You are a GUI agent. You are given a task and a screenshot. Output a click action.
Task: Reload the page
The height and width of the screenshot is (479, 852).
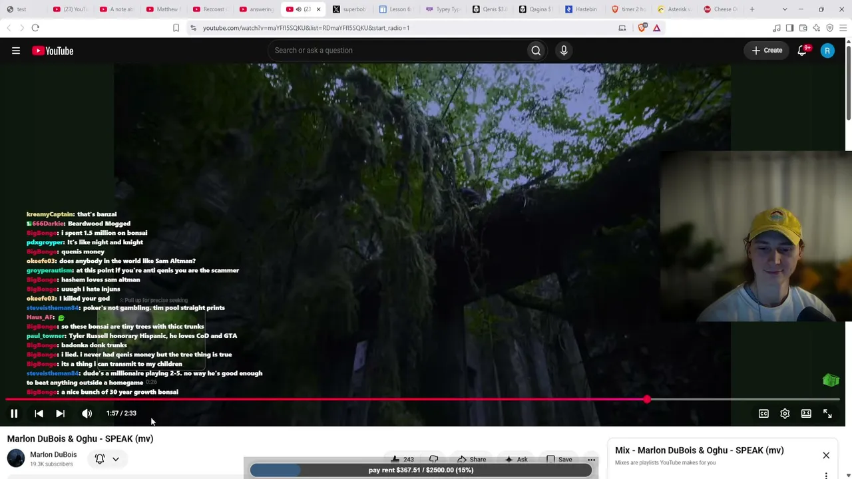pos(35,28)
